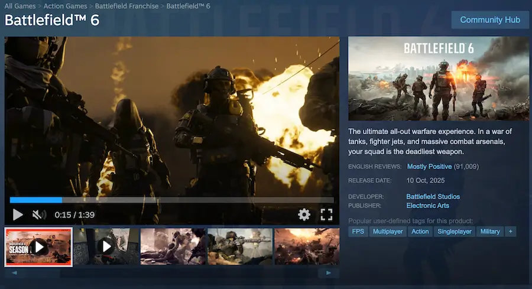The height and width of the screenshot is (289, 532).
Task: Open video settings gear
Action: [x=304, y=215]
